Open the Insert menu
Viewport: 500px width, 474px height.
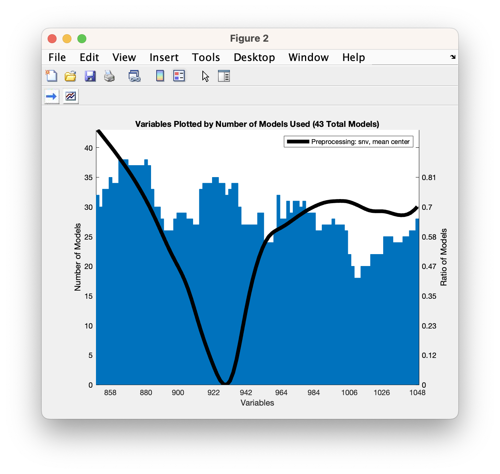tap(164, 57)
